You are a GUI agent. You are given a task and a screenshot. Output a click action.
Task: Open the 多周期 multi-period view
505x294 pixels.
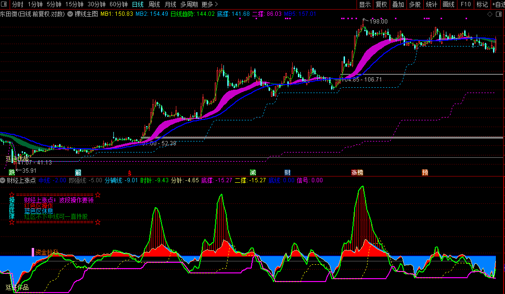[189, 4]
